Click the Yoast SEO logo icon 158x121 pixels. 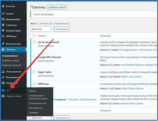pos(3,90)
